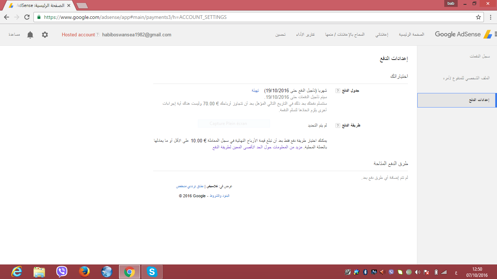Open the الصفحة الرئيسية nav tab

[x=411, y=35]
